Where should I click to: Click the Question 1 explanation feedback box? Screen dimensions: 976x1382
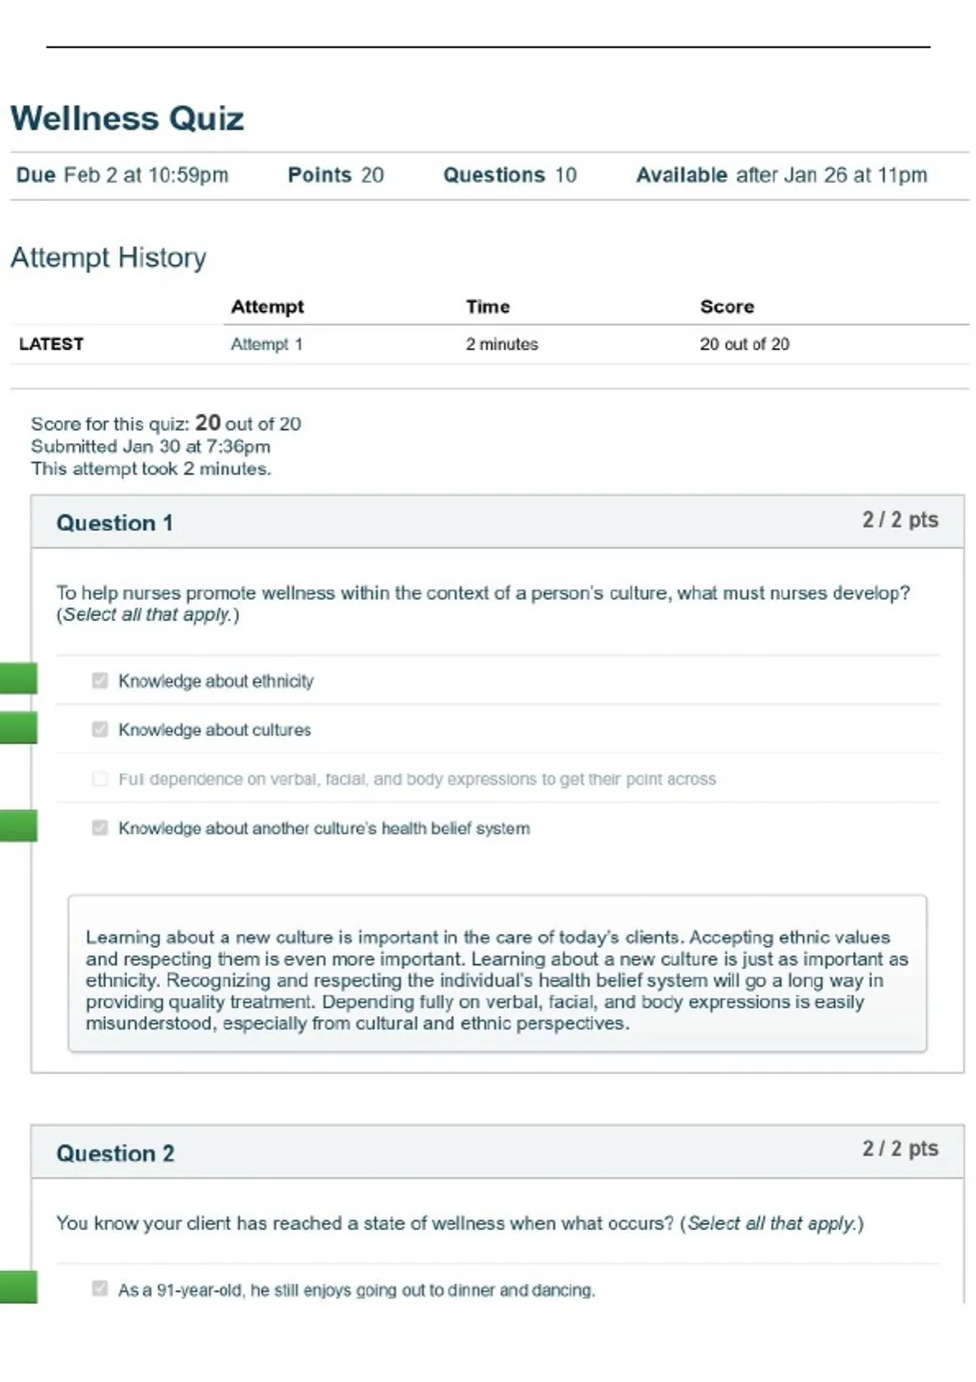(x=497, y=974)
